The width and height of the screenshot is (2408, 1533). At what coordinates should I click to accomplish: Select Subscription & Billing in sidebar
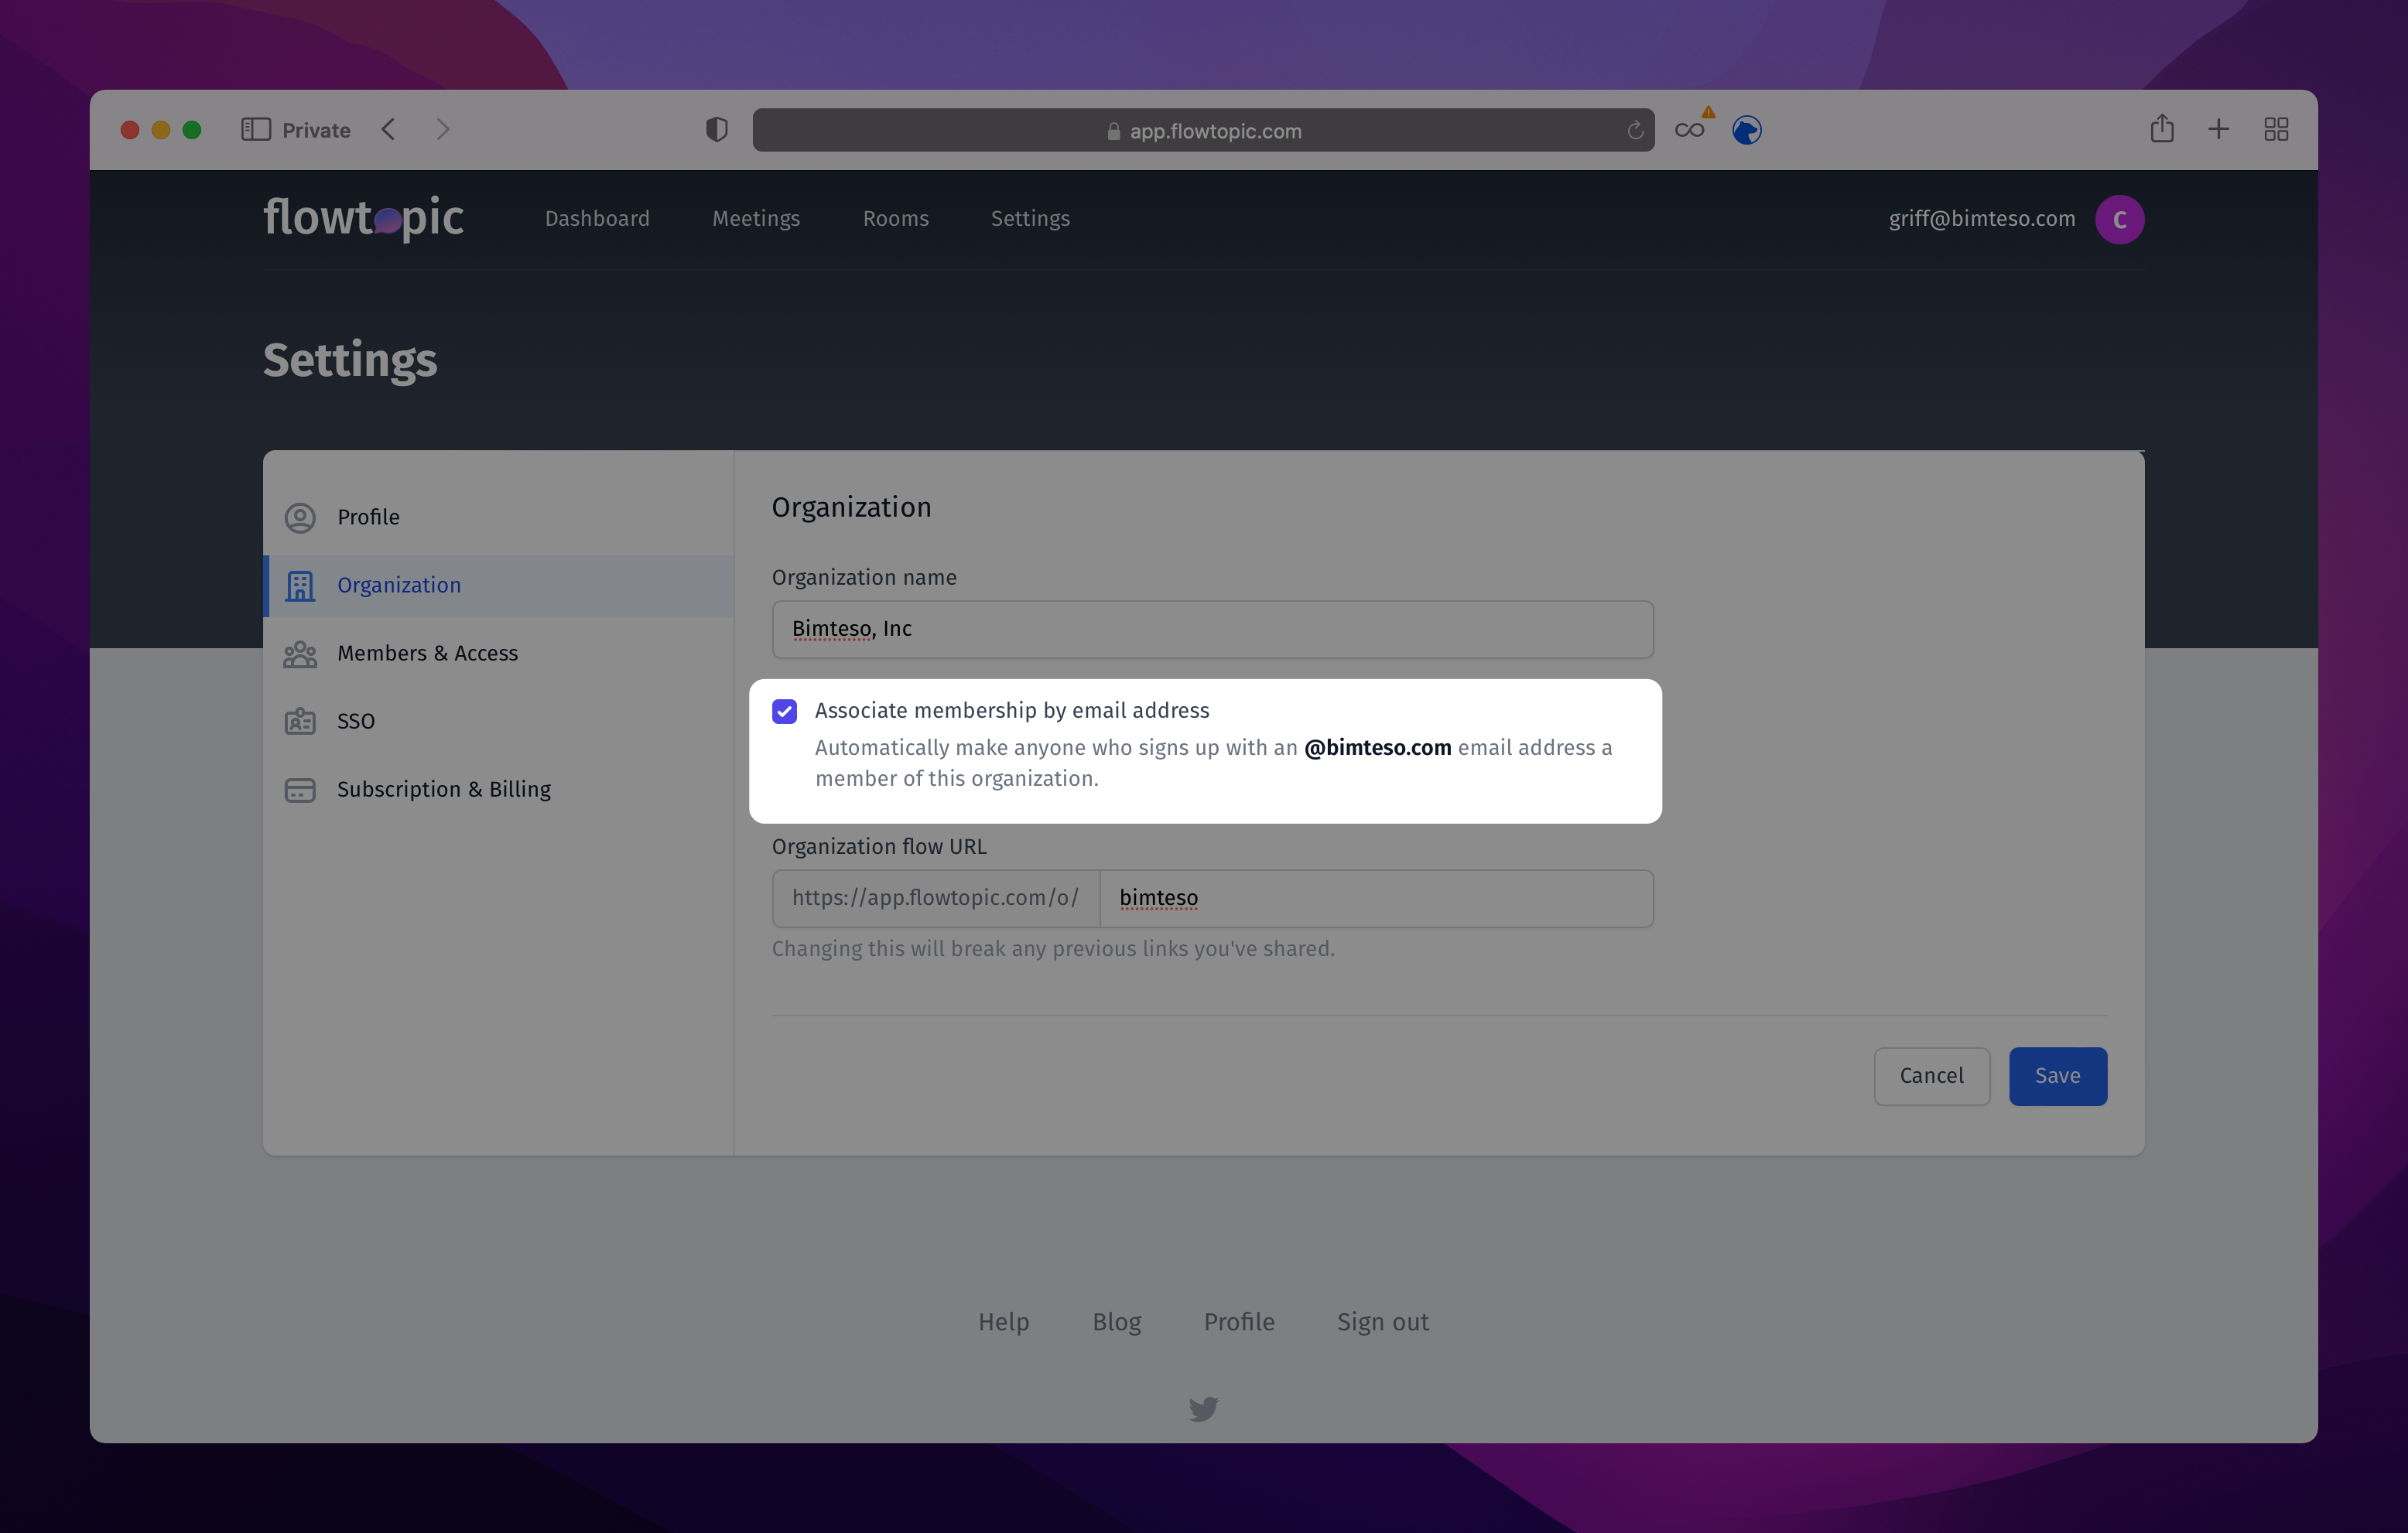499,790
